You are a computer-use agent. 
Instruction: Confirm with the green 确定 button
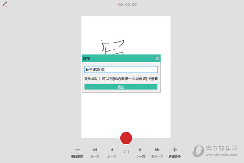(x=121, y=87)
